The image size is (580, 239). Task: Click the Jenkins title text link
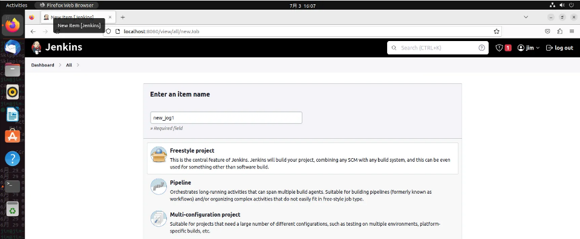point(64,47)
